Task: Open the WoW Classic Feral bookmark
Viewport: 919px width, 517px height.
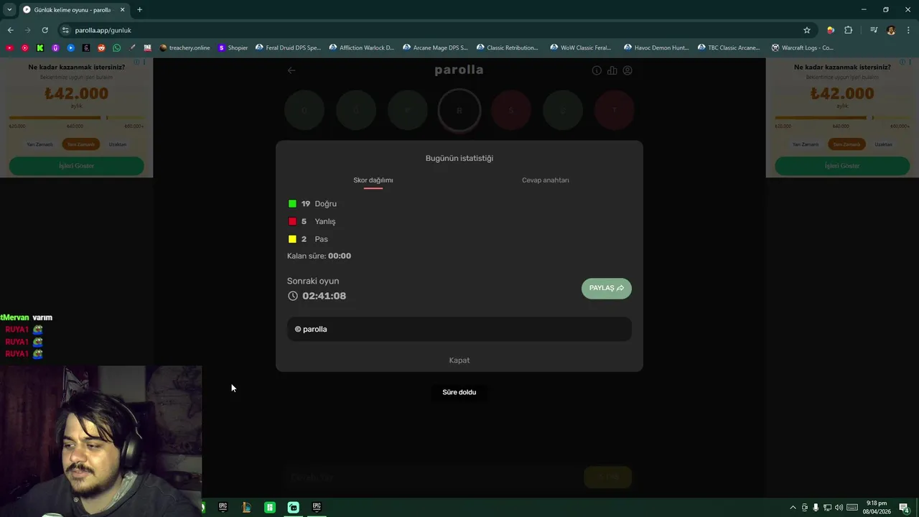Action: click(581, 48)
